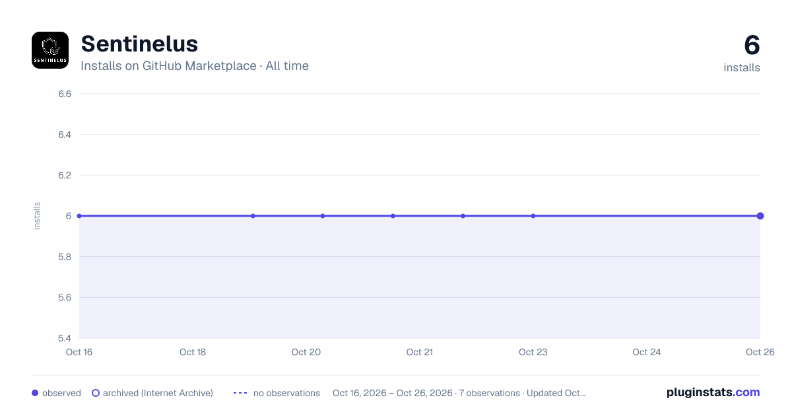Select the data point left of Oct 21
The image size is (792, 416).
click(x=393, y=216)
